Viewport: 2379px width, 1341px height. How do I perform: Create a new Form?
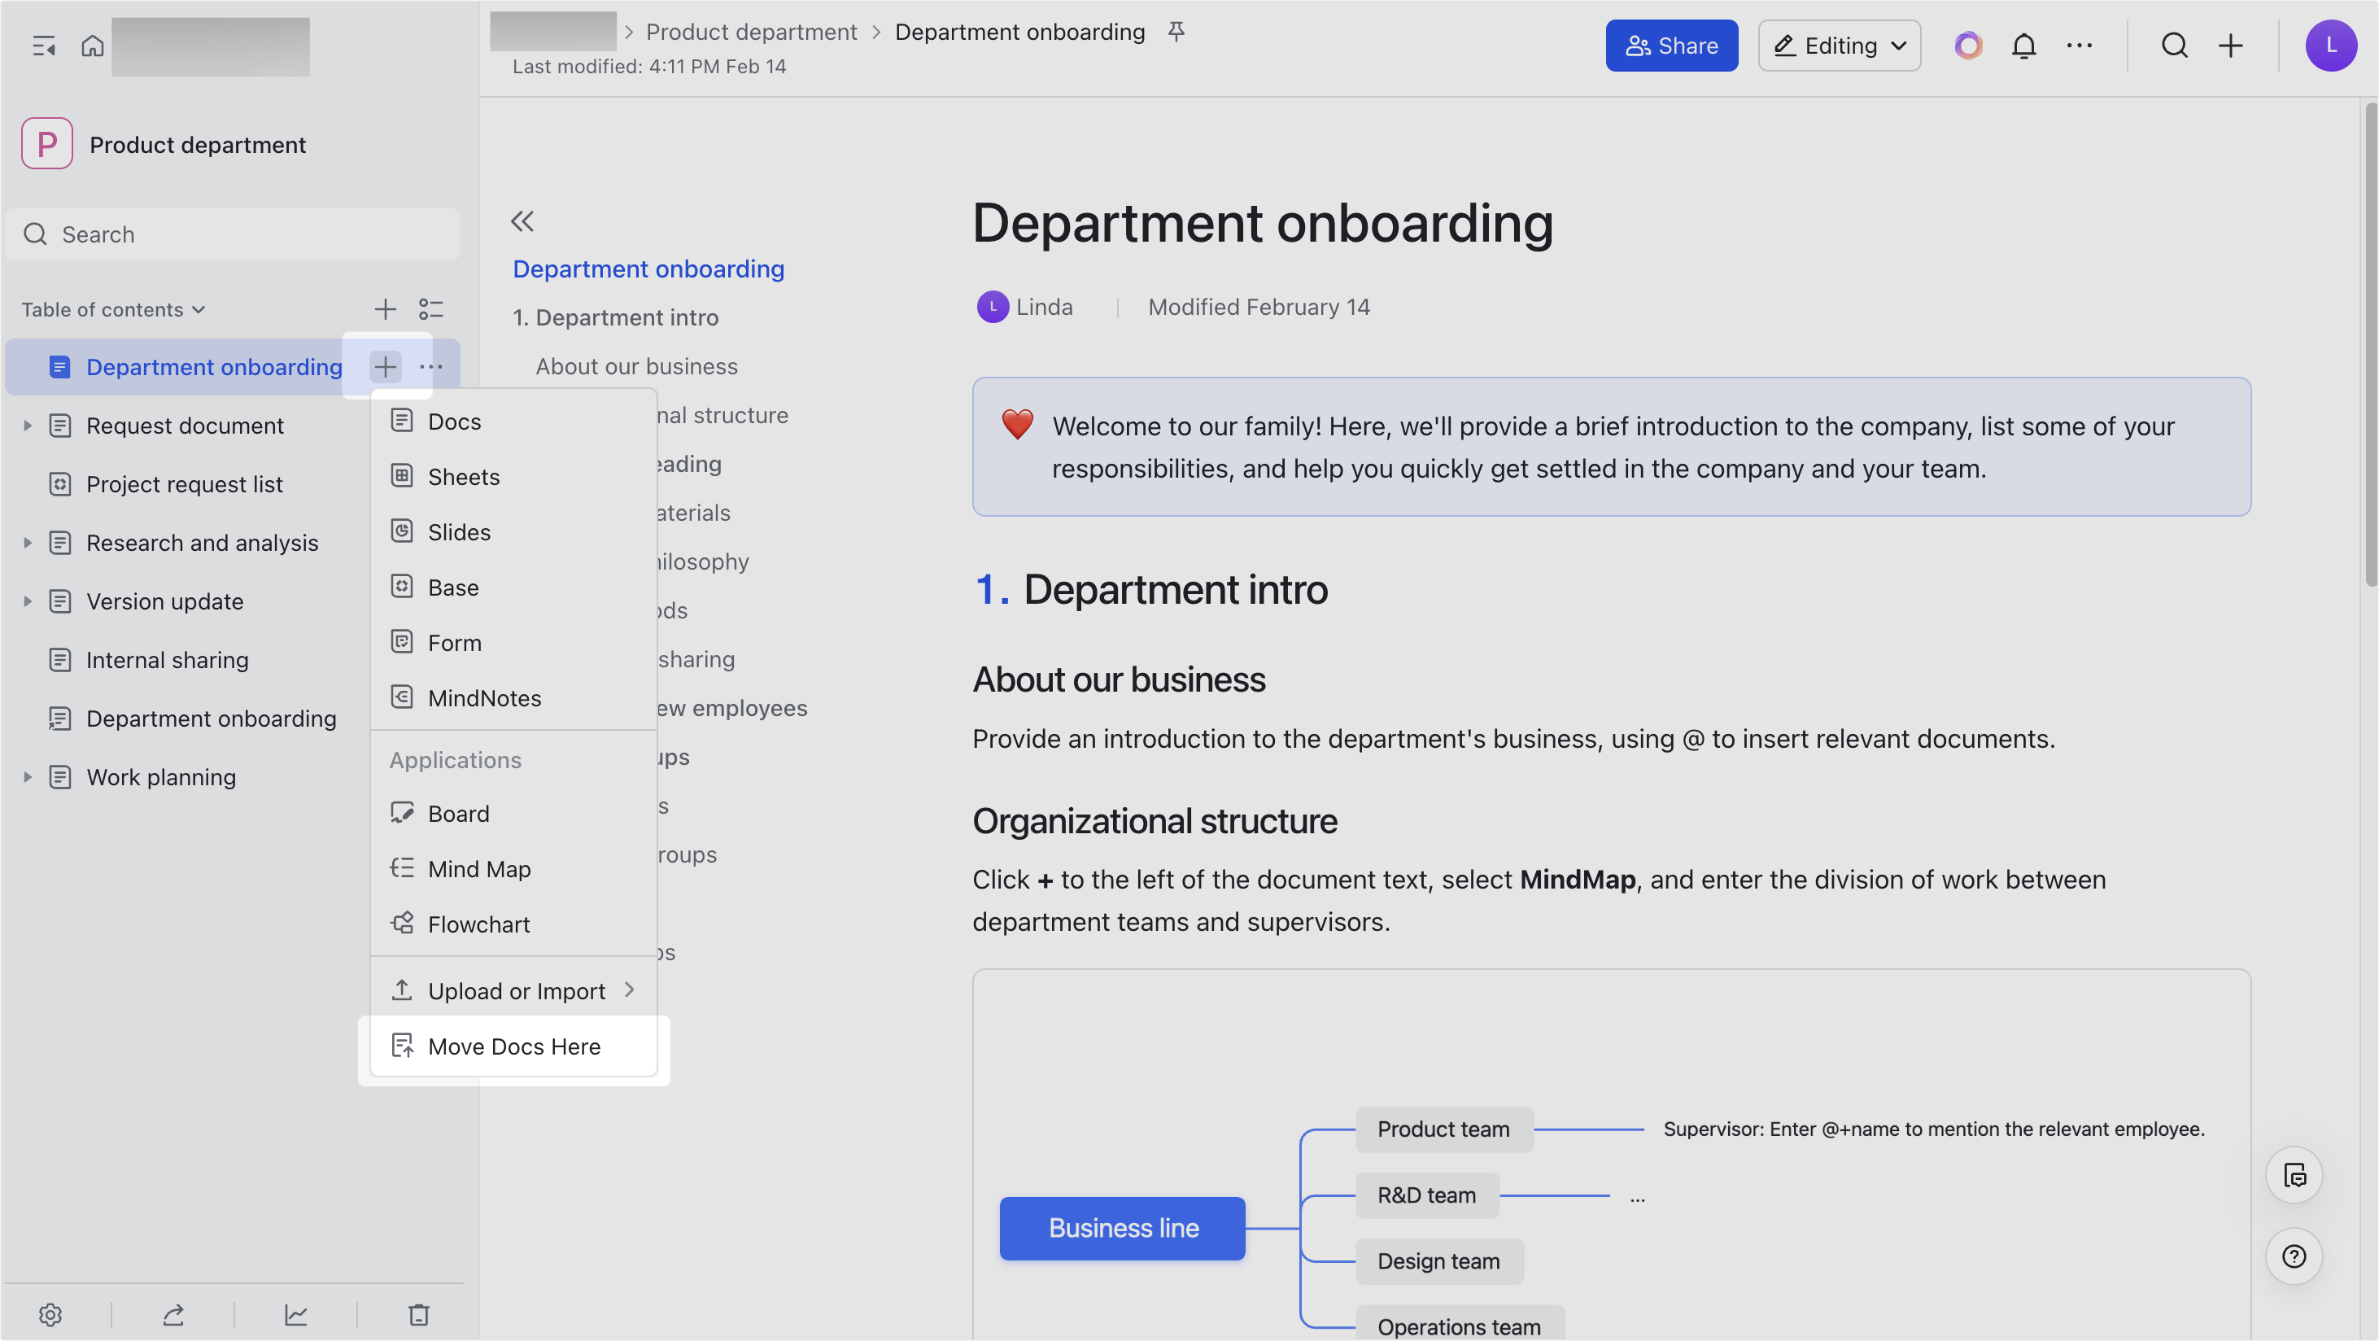[x=513, y=644]
